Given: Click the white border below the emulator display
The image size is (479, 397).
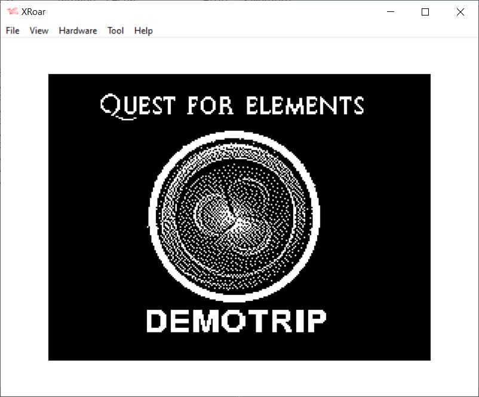Looking at the screenshot, I should click(239, 377).
